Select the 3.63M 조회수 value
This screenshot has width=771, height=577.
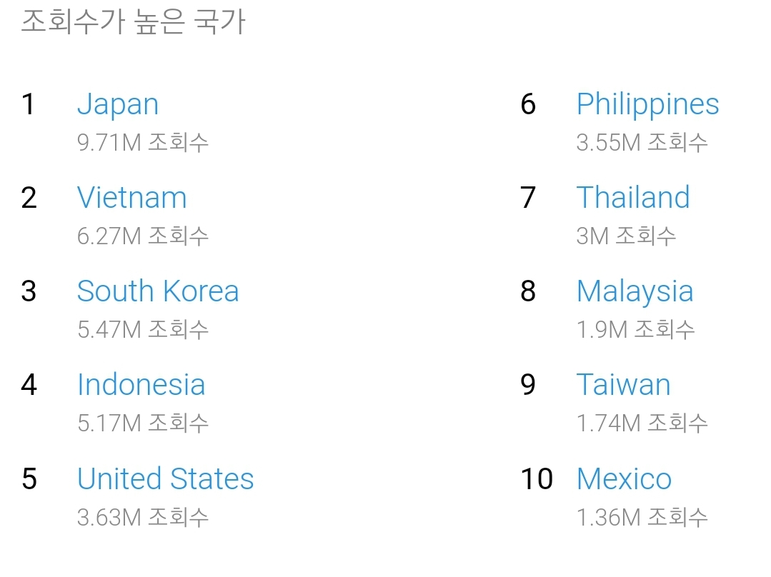(143, 516)
